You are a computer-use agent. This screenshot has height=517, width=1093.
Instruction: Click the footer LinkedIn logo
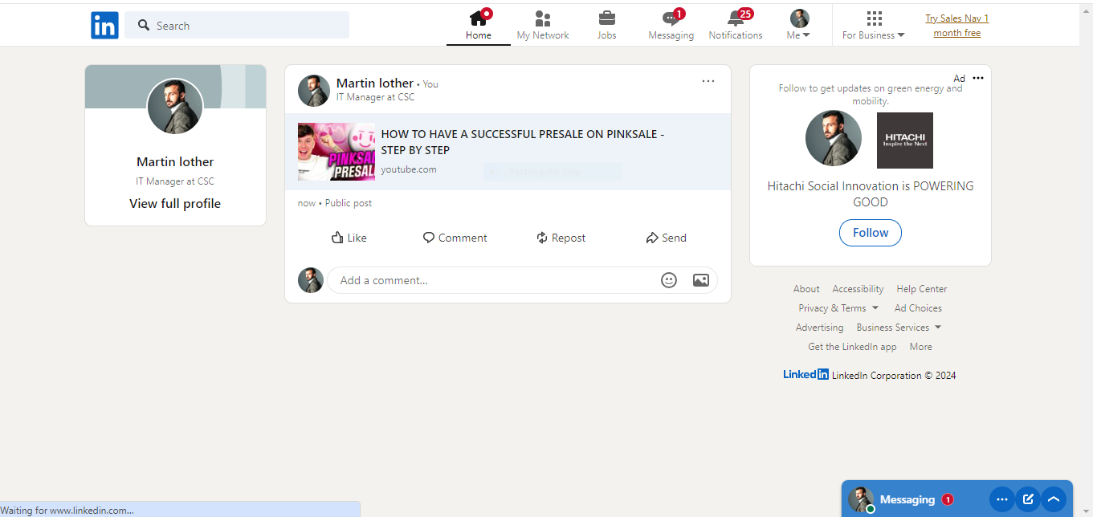click(805, 374)
